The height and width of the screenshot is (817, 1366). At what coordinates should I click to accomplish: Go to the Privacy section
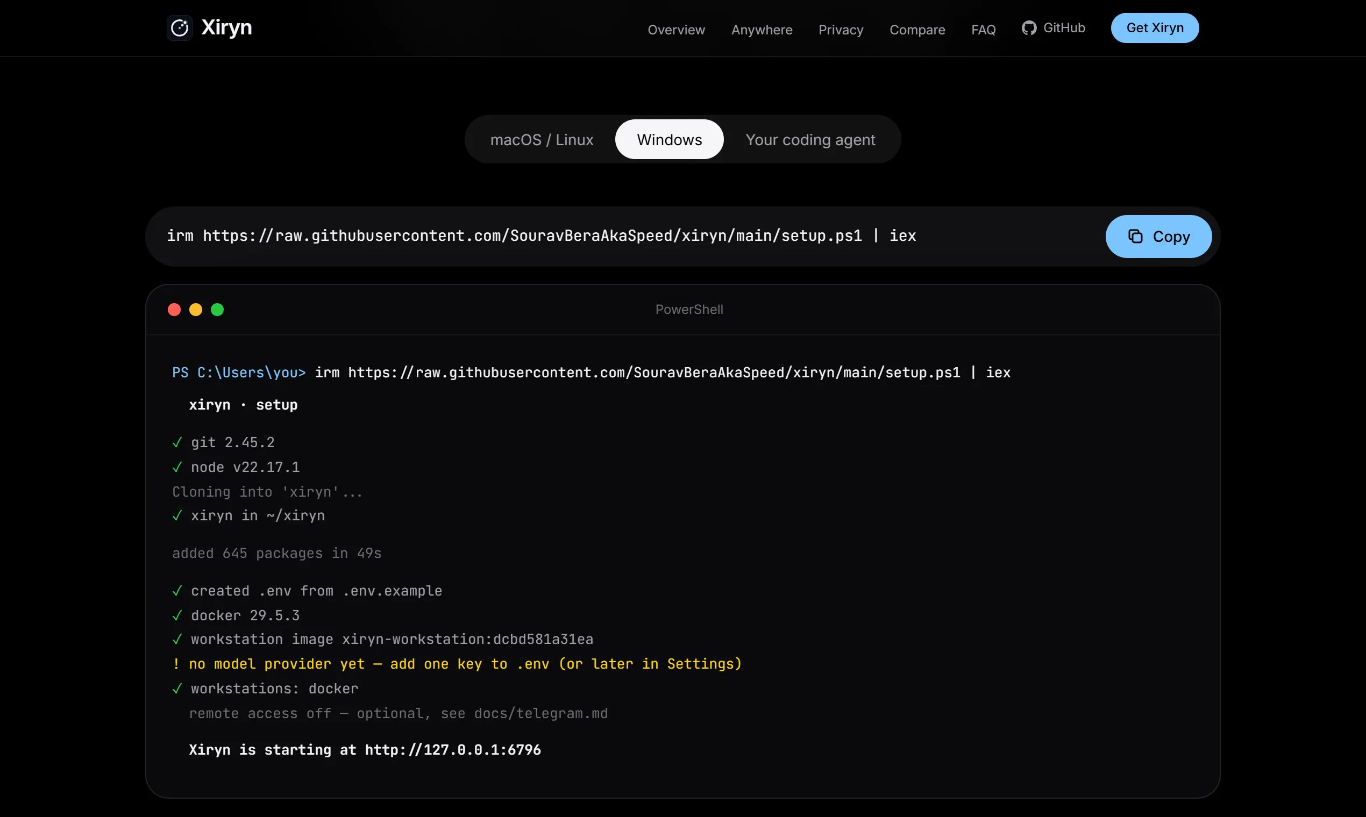pyautogui.click(x=841, y=30)
